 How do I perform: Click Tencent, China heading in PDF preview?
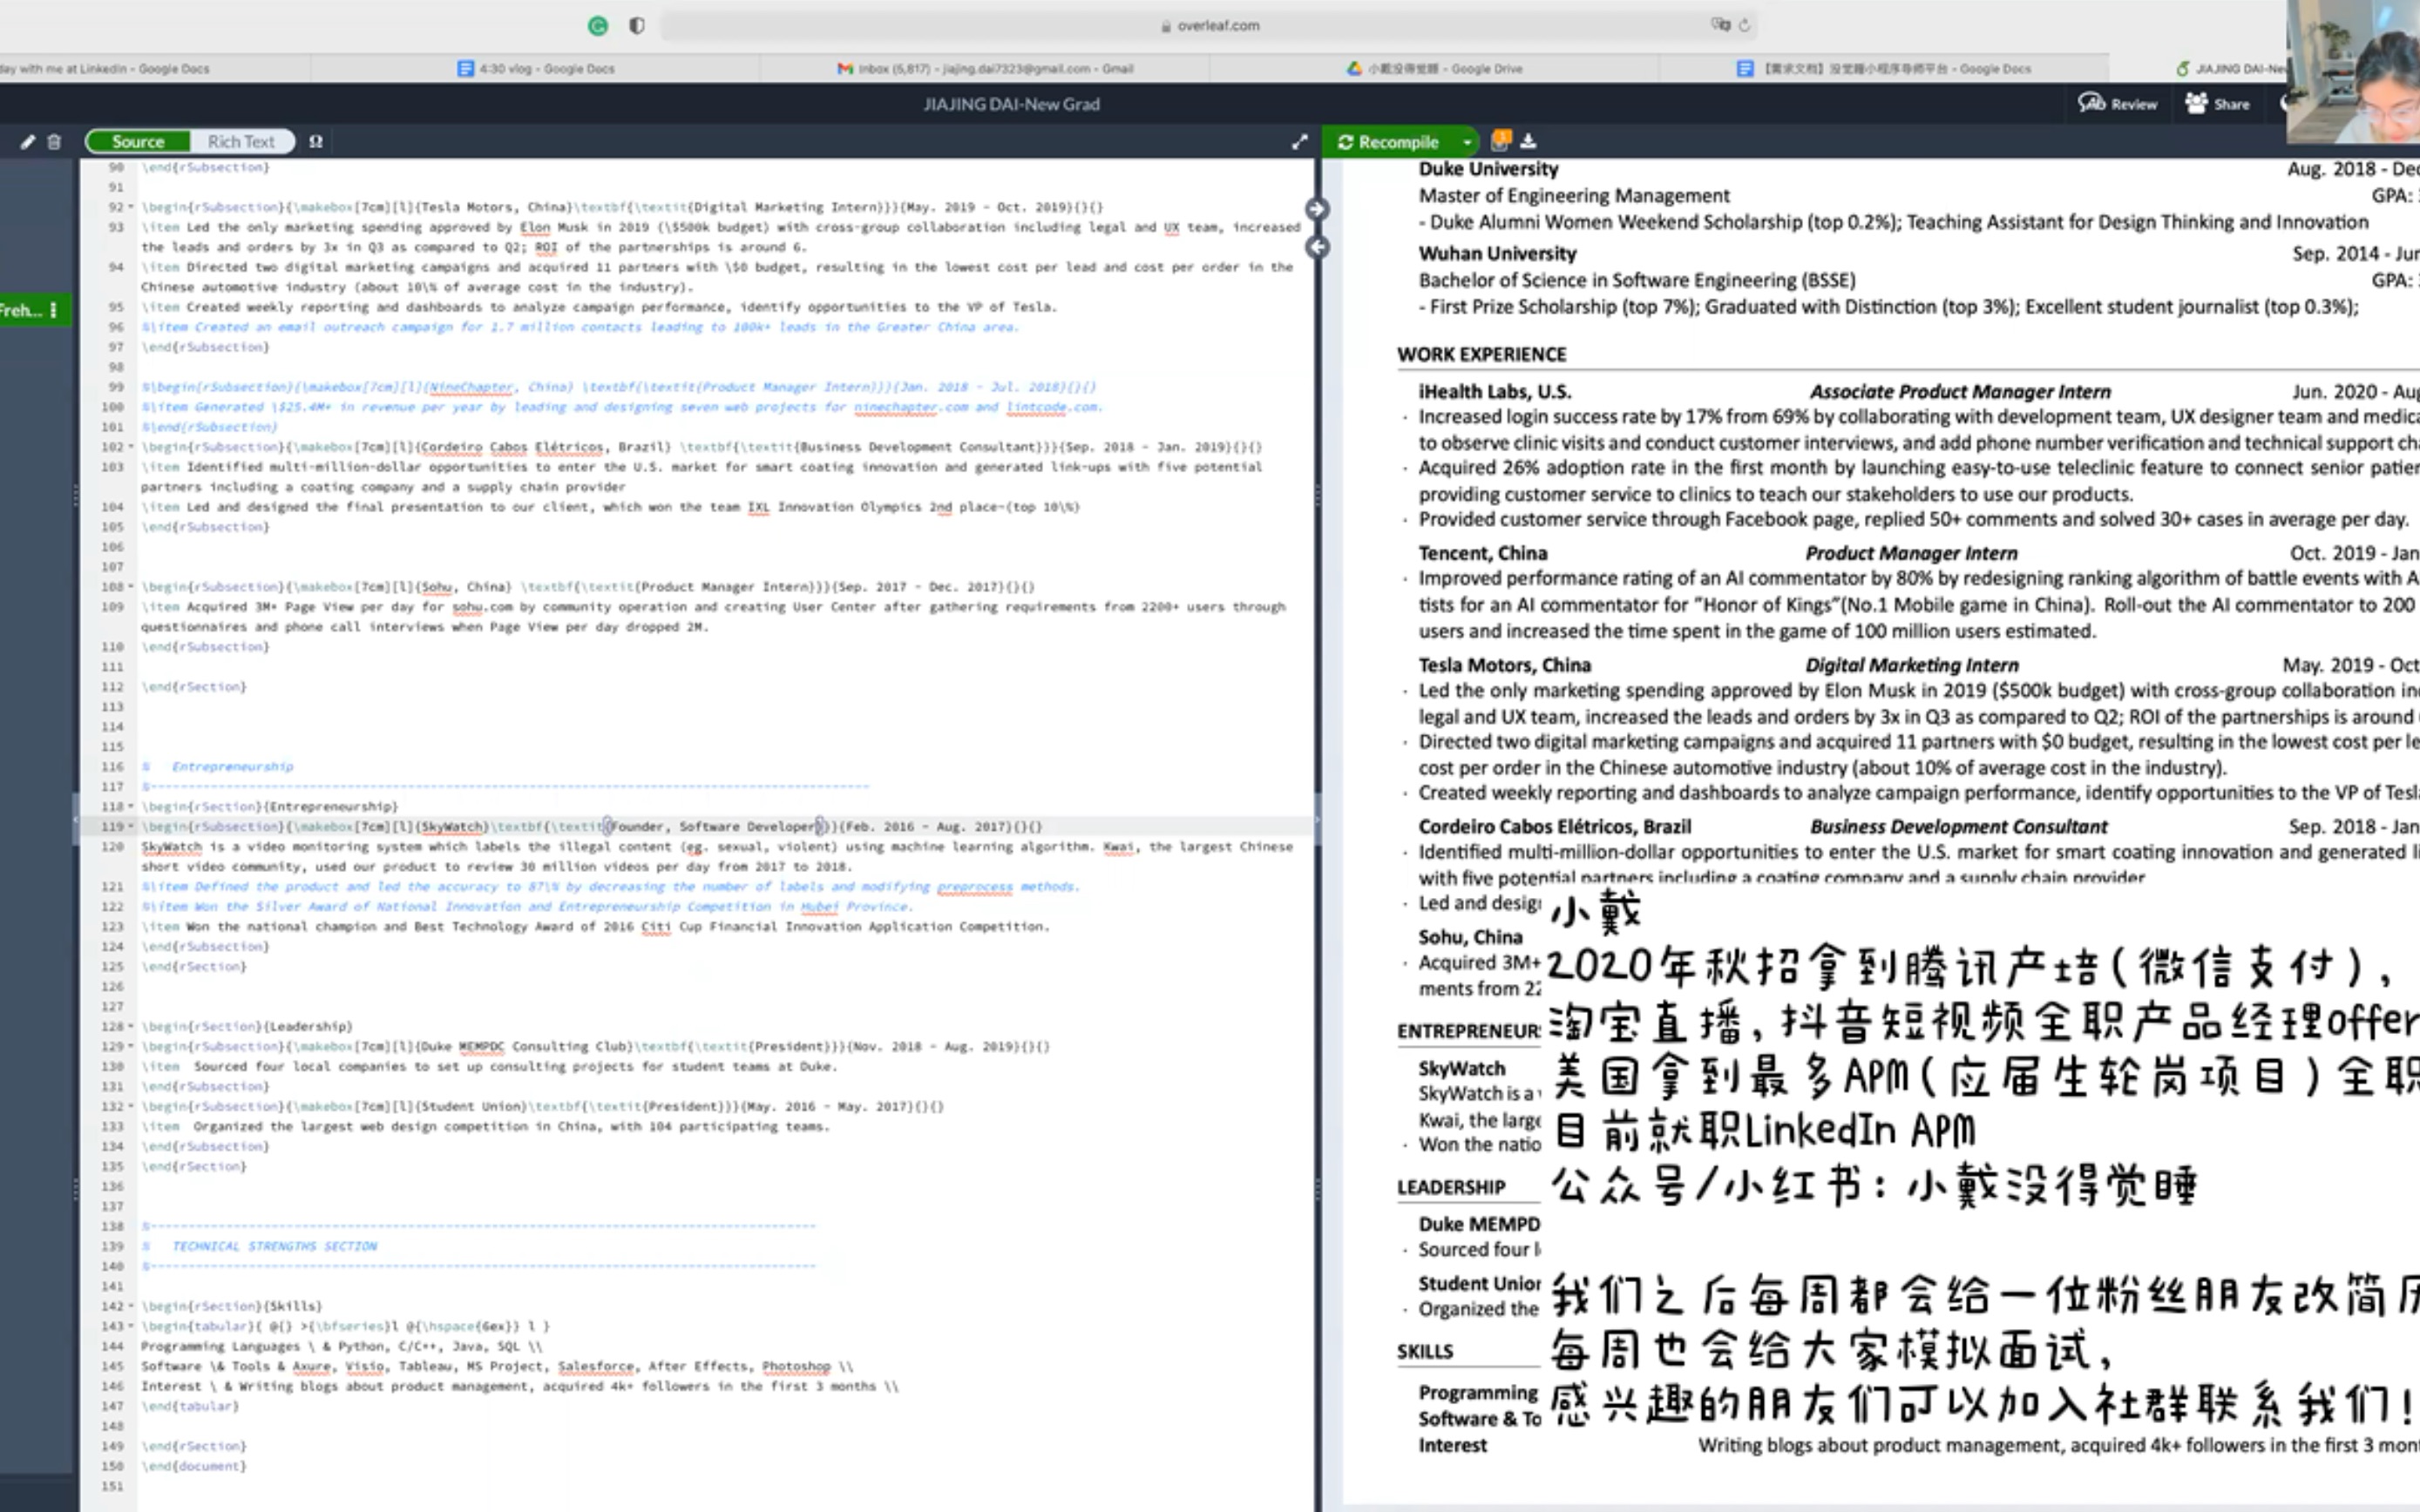pyautogui.click(x=1482, y=553)
